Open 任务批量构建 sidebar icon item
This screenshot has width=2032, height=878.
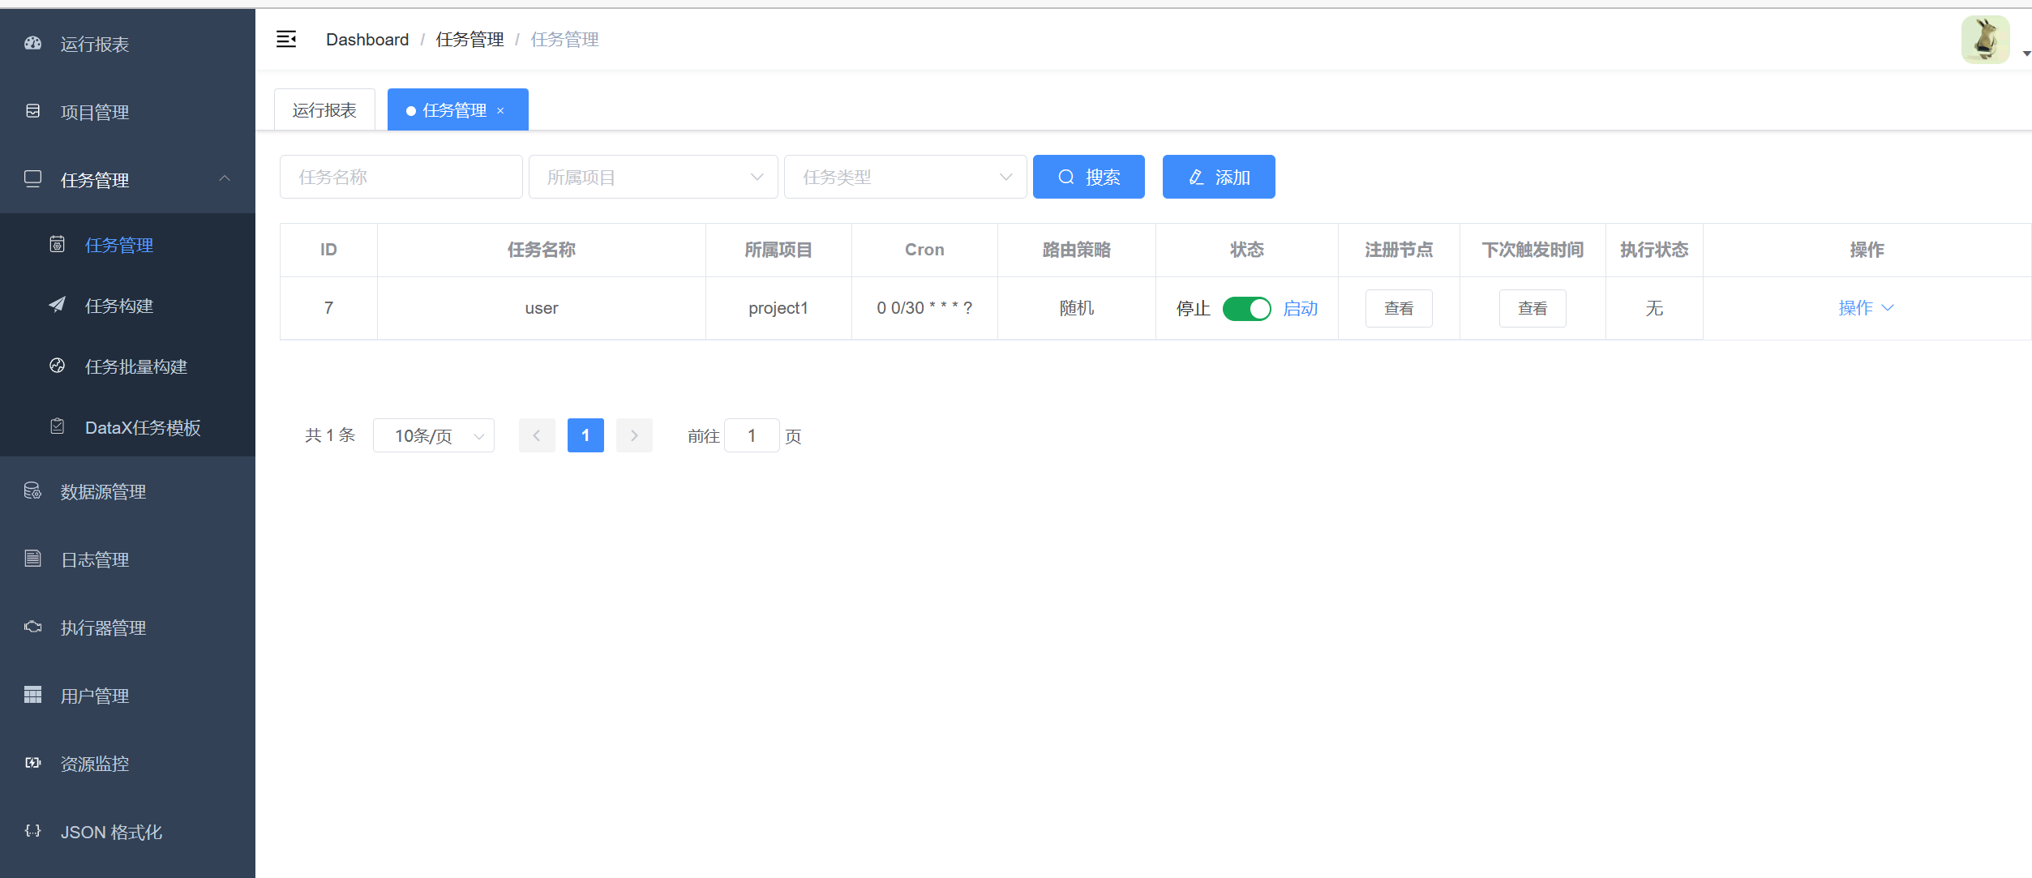coord(57,366)
